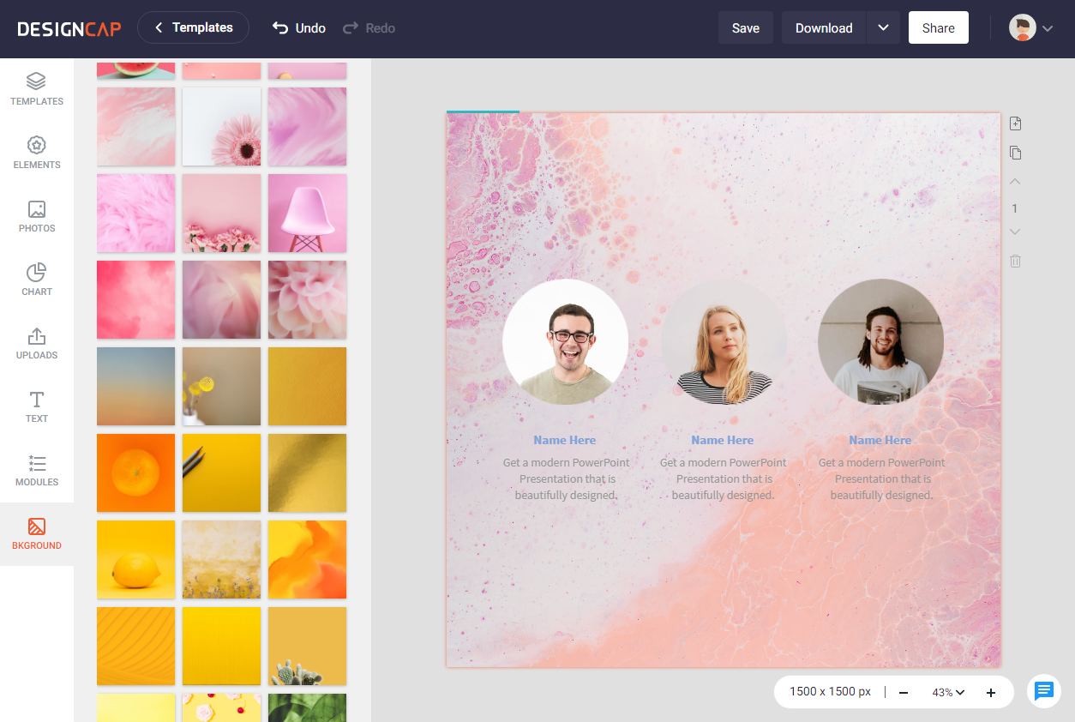The image size is (1075, 722).
Task: Select pink clouds background thumbnail
Action: point(136,300)
